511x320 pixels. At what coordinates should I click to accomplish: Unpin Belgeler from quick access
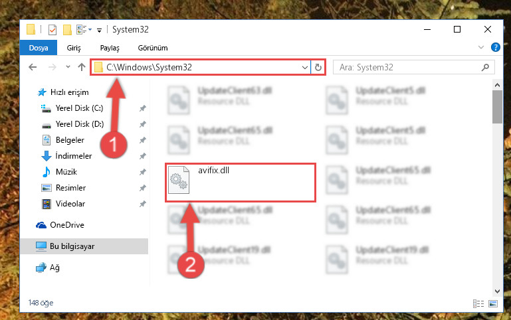[x=142, y=140]
